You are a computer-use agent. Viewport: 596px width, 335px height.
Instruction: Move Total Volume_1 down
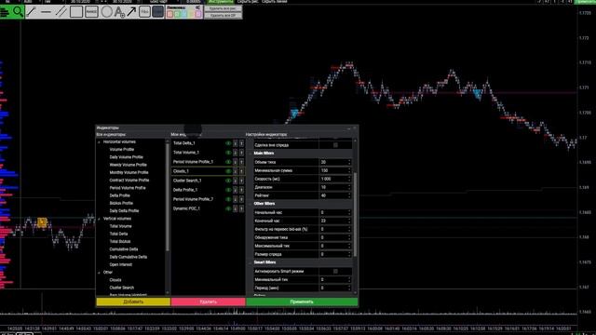point(236,153)
